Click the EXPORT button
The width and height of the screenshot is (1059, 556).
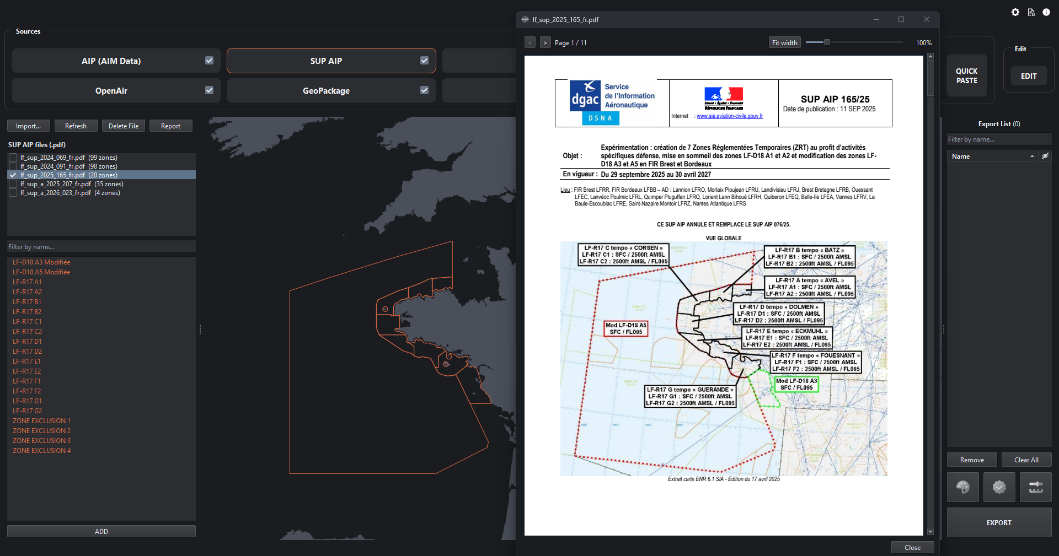coord(999,522)
